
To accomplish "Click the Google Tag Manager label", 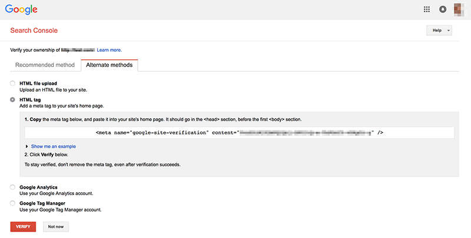I will click(42, 203).
